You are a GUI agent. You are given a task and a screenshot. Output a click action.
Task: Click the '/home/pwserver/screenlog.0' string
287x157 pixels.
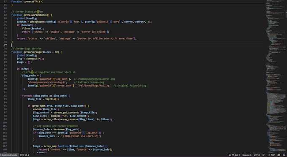click(x=46, y=82)
